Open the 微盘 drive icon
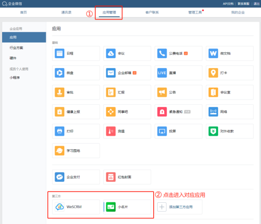This screenshot has height=224, width=261. (x=59, y=73)
